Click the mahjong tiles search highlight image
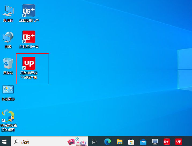192x146 pixels. click(77, 141)
